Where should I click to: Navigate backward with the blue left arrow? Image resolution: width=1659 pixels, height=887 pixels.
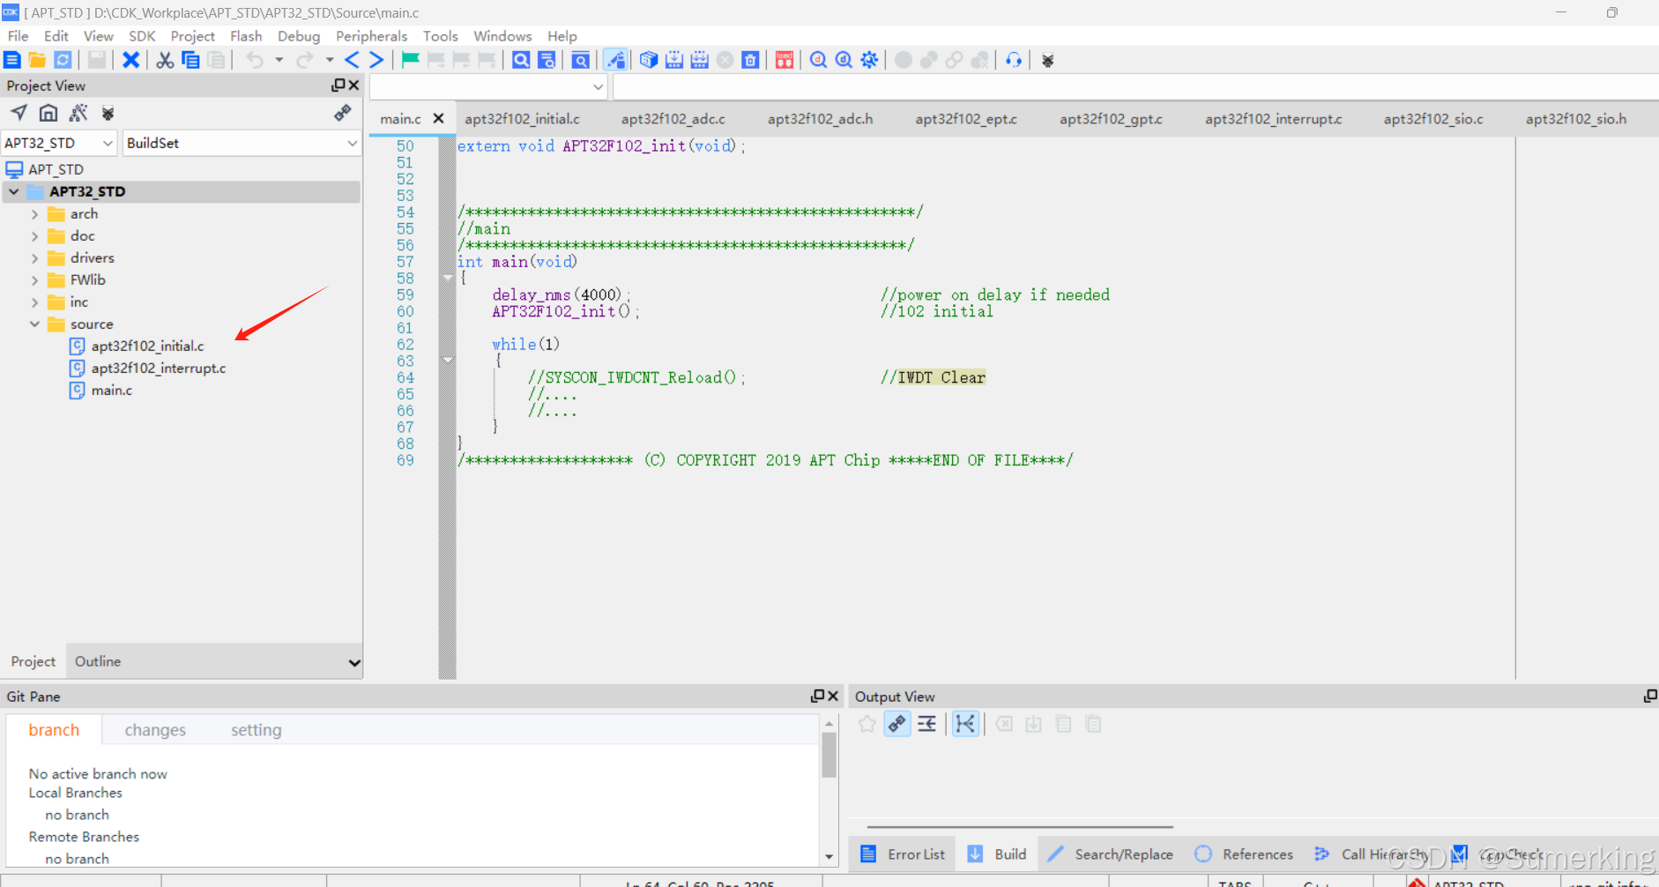coord(352,60)
